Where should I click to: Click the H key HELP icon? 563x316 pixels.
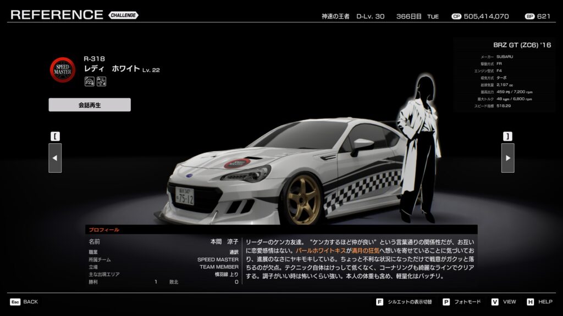[530, 302]
